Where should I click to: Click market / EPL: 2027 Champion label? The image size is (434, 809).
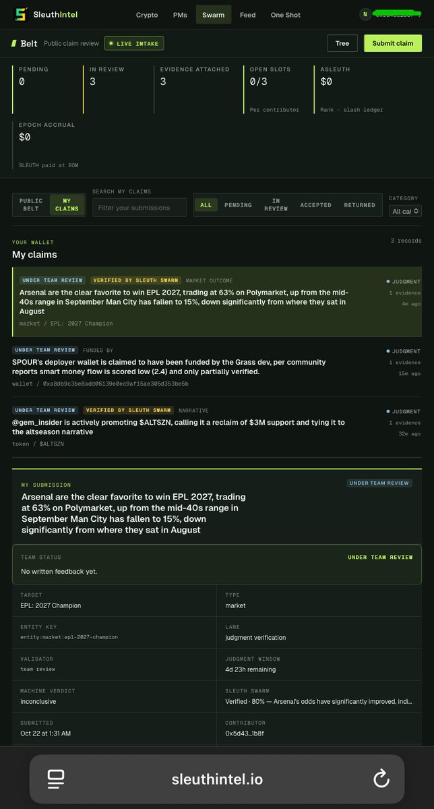pos(66,324)
